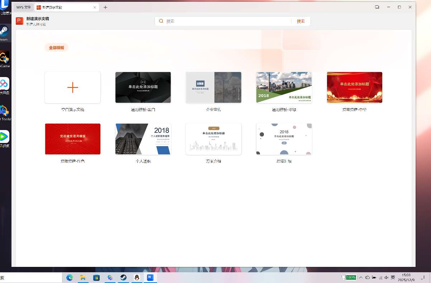Switch to the WPS 文字 tab
Viewport: 431px width, 283px height.
23,7
